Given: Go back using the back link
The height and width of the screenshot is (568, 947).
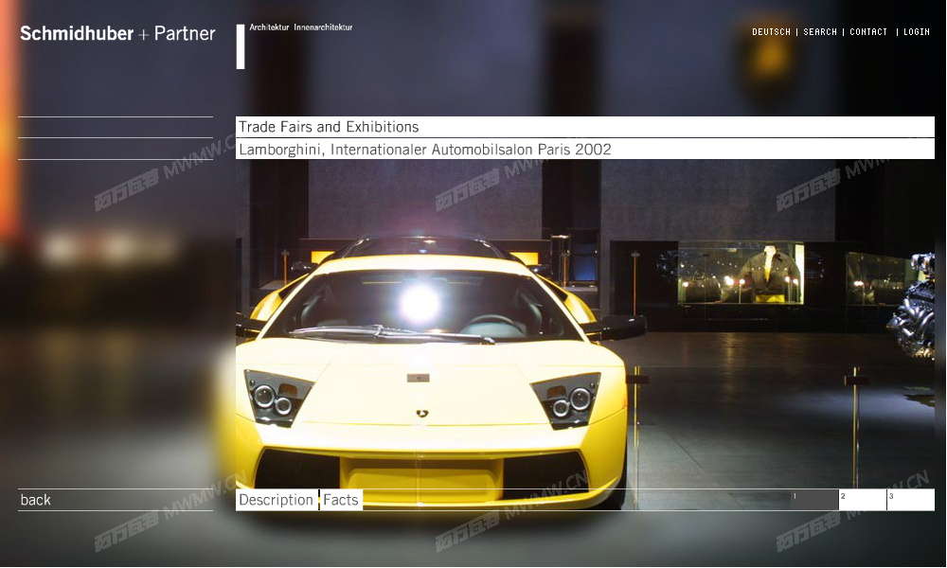Looking at the screenshot, I should click(36, 500).
